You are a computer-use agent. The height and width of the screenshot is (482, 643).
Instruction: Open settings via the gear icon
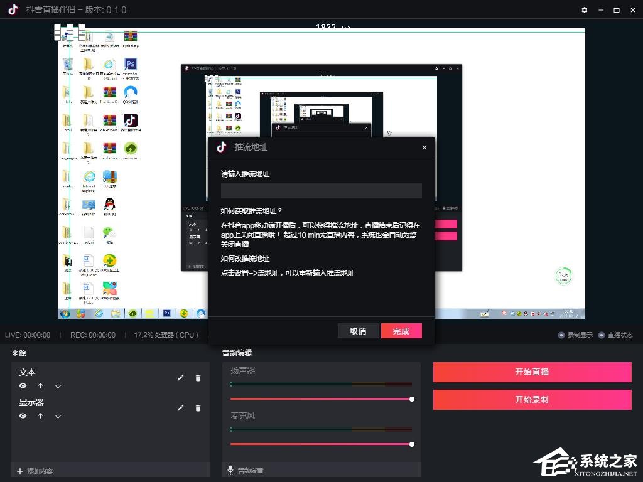click(x=585, y=10)
